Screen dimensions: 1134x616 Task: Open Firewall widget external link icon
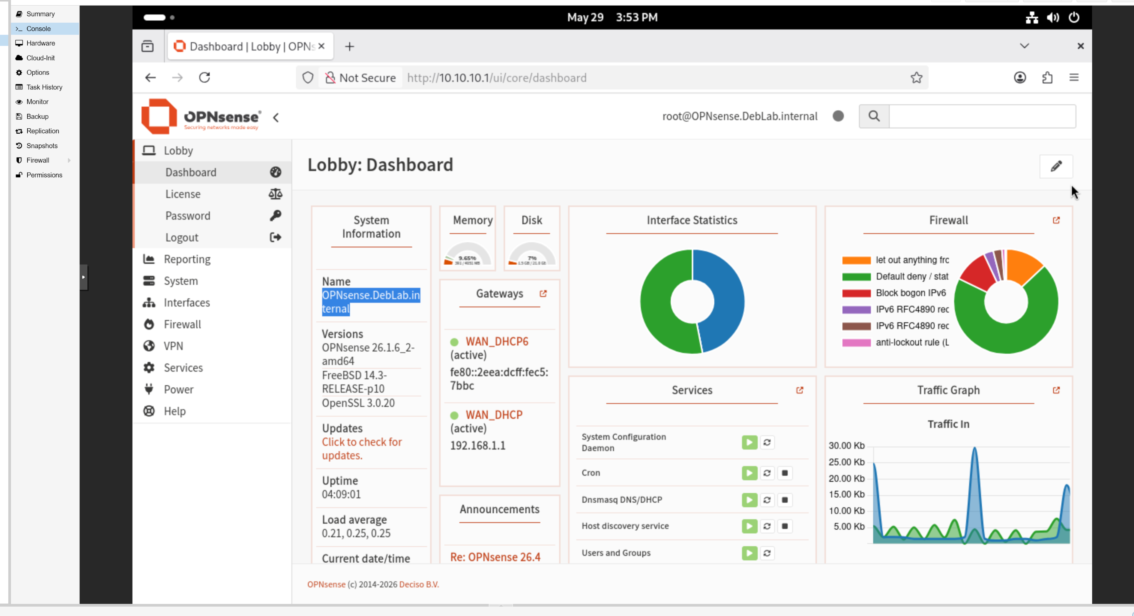1056,220
